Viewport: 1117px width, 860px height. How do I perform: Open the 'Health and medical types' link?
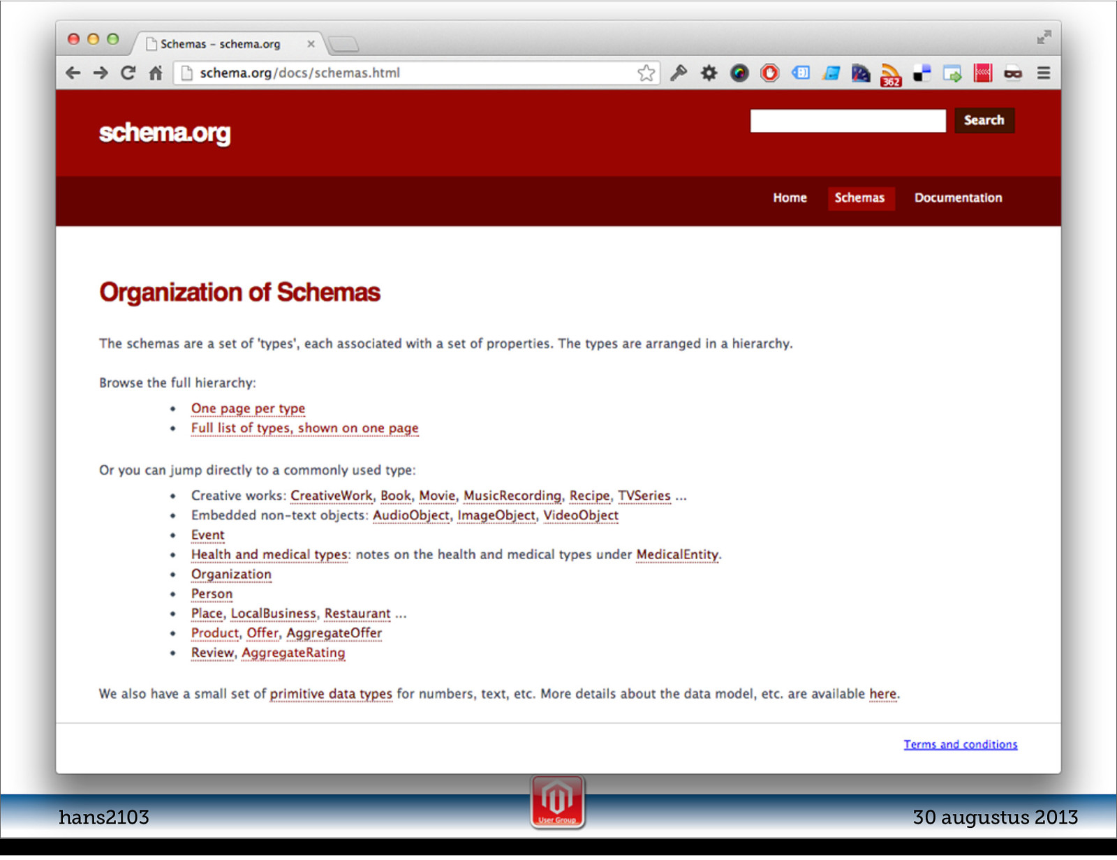[x=269, y=554]
